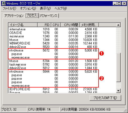The width and height of the screenshot is (128, 113).
Task: Open the オプション(O) menu
Action: pos(28,8)
